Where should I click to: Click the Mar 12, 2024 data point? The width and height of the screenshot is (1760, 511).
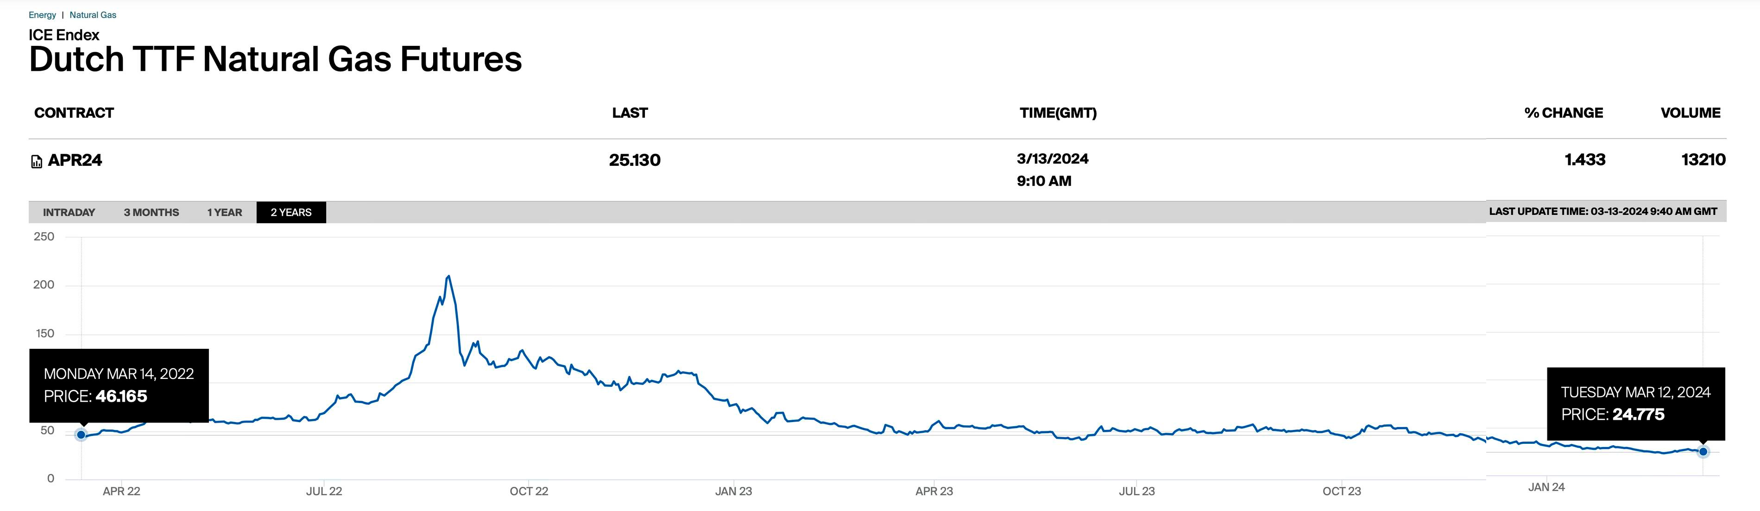tap(1703, 452)
